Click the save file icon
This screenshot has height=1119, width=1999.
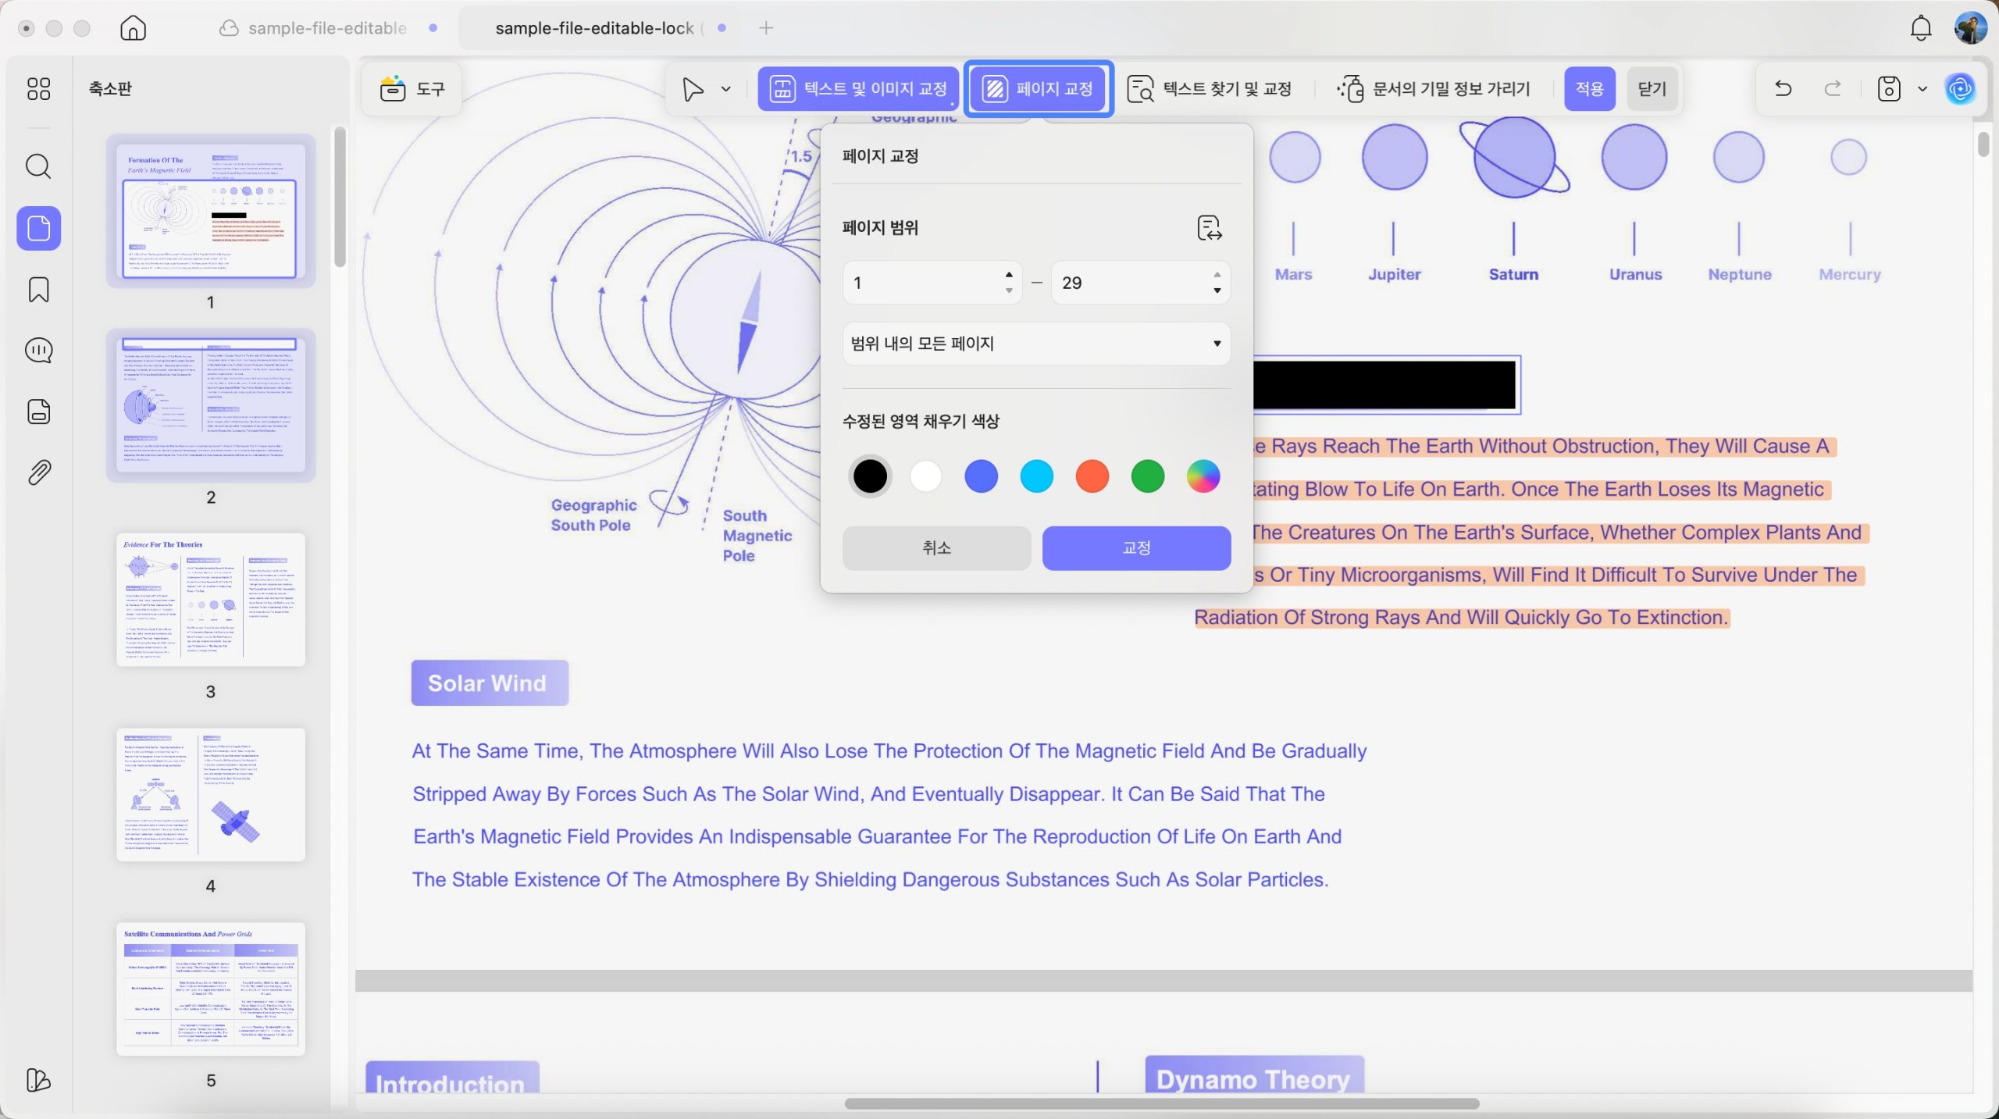point(1888,88)
